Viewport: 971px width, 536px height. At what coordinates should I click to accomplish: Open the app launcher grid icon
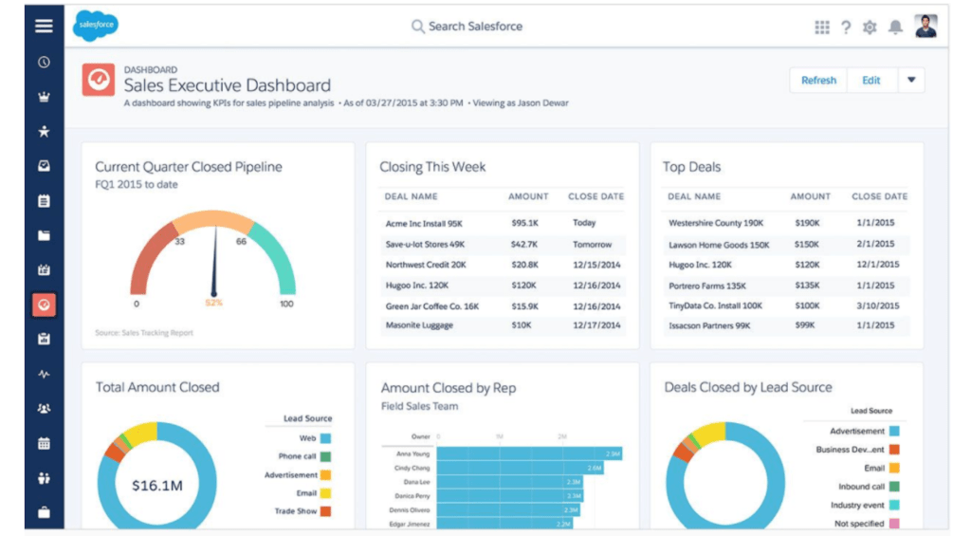click(822, 27)
